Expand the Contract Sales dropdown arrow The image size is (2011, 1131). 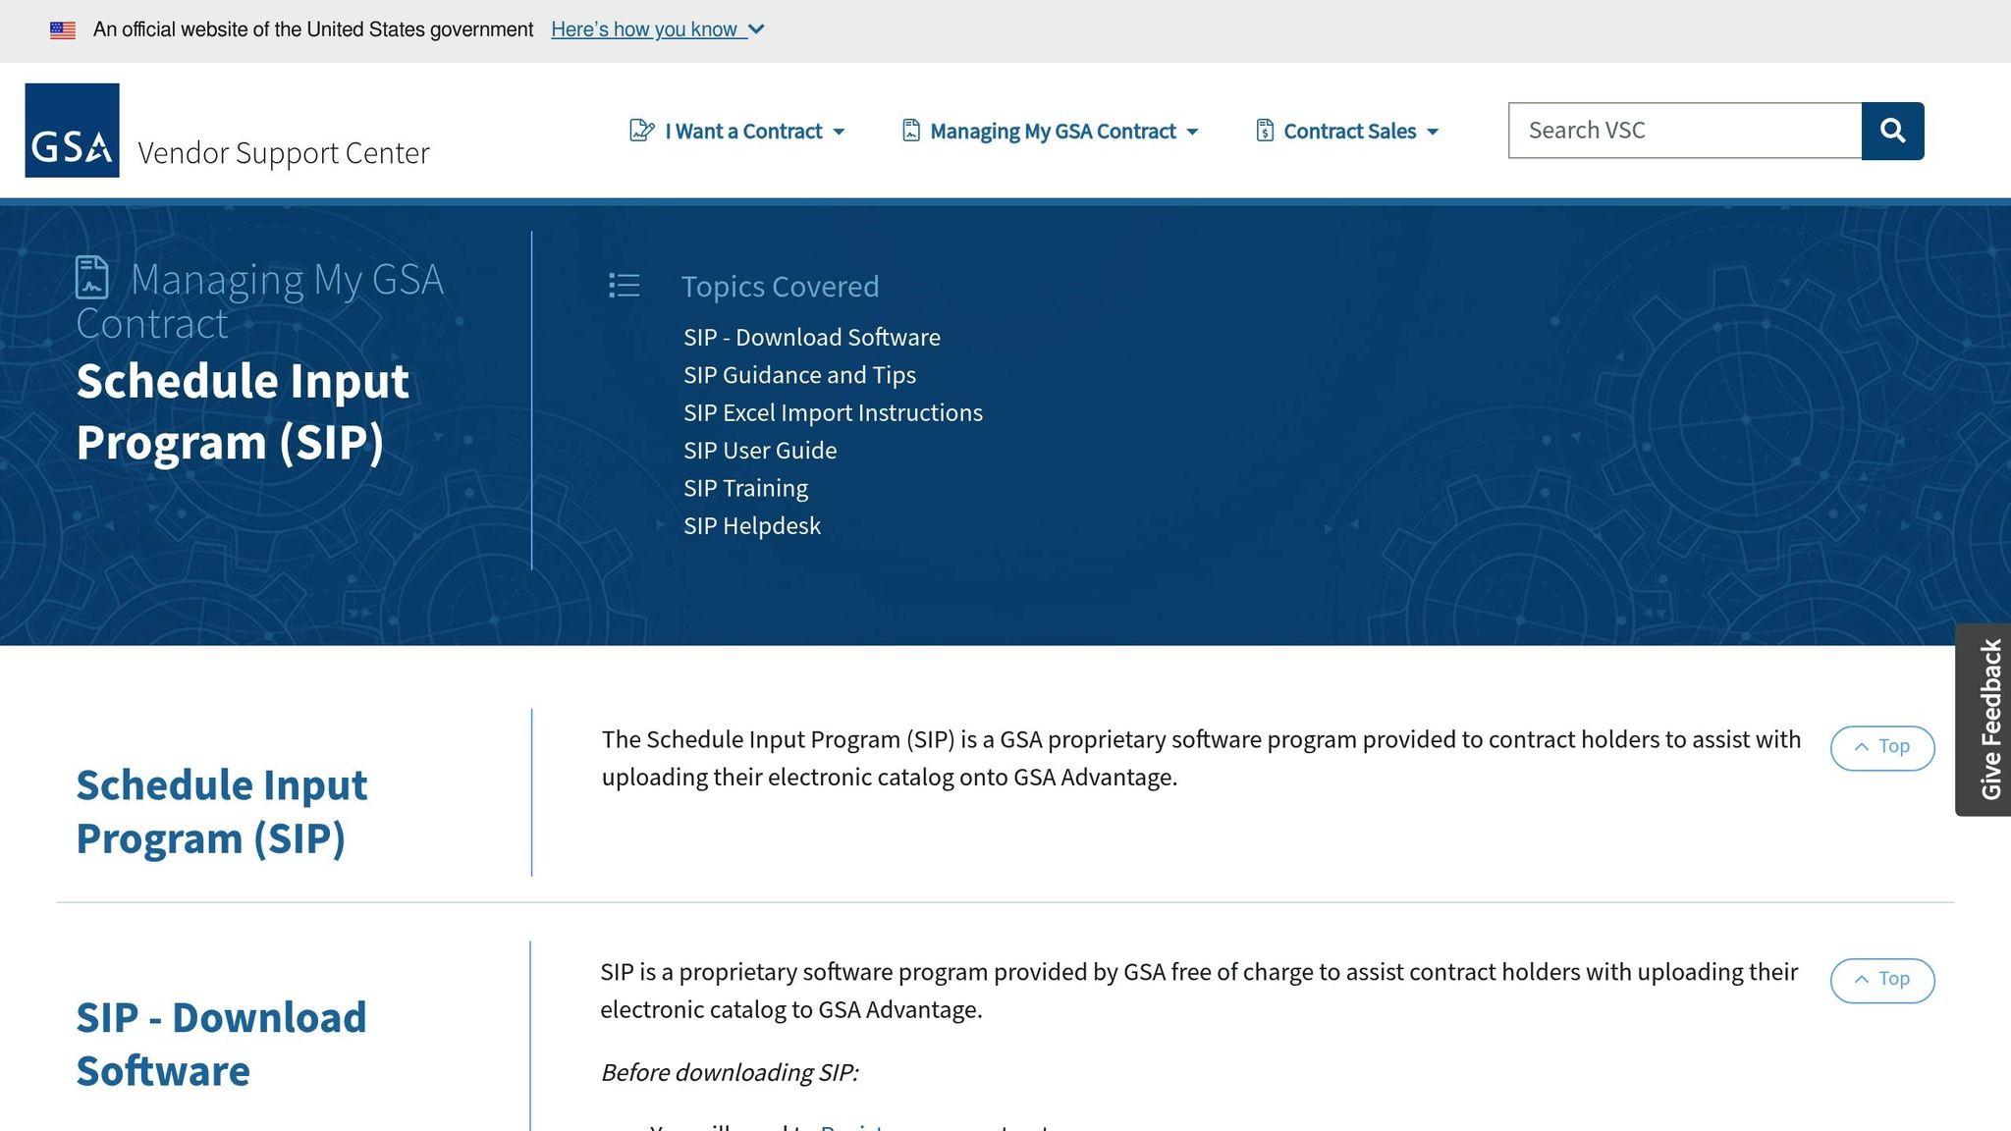(1433, 132)
